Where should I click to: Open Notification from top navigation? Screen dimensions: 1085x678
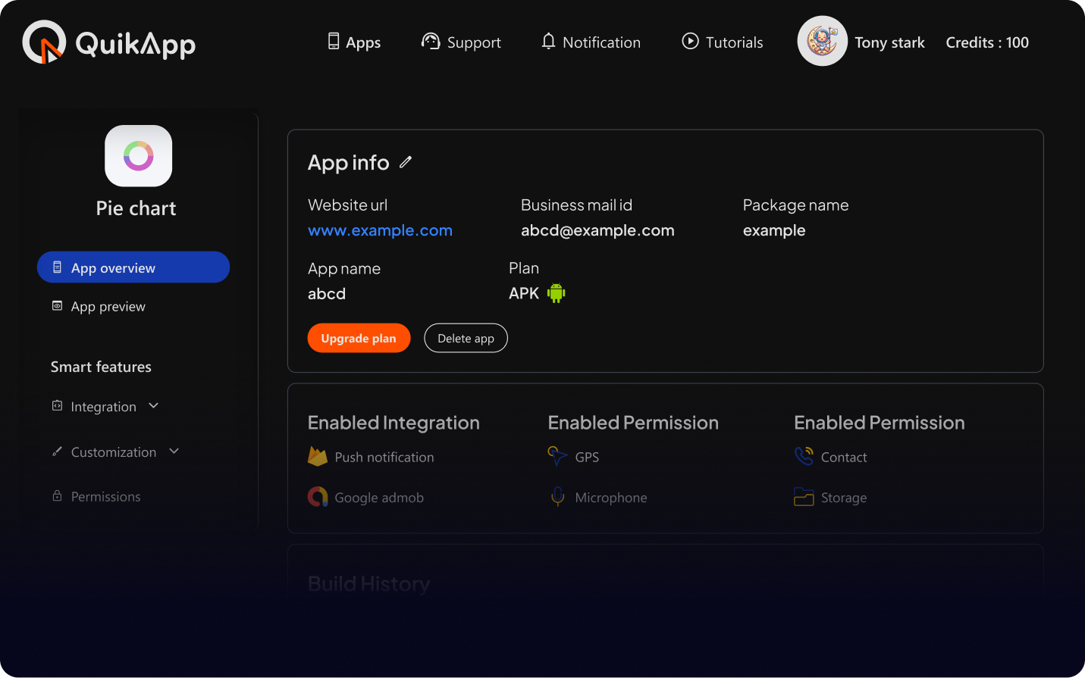[x=591, y=42]
